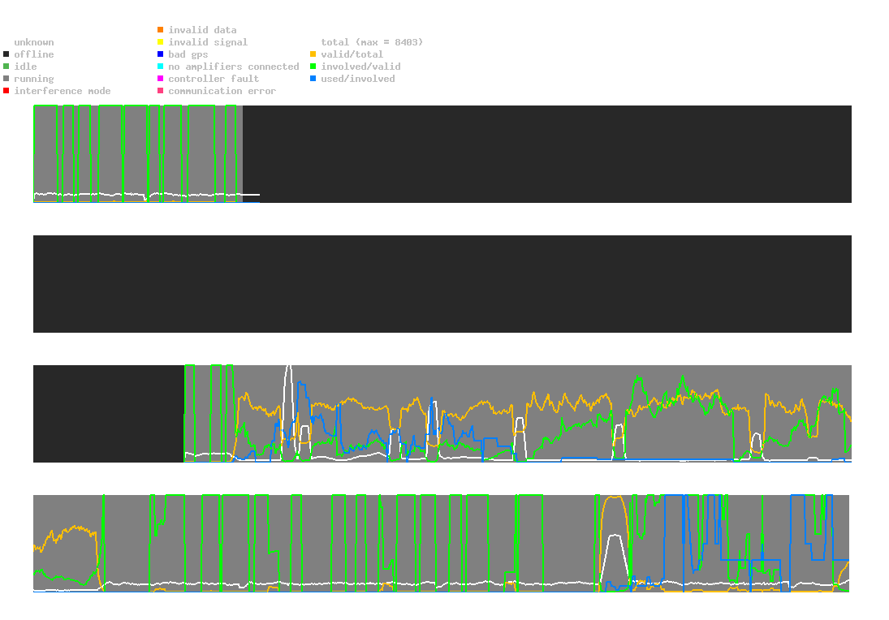This screenshot has height=620, width=889.
Task: Click the valid/total legend swatch
Action: tap(313, 54)
